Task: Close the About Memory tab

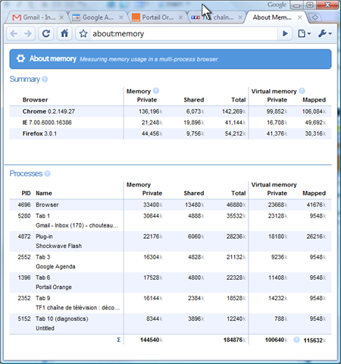Action: pyautogui.click(x=299, y=17)
